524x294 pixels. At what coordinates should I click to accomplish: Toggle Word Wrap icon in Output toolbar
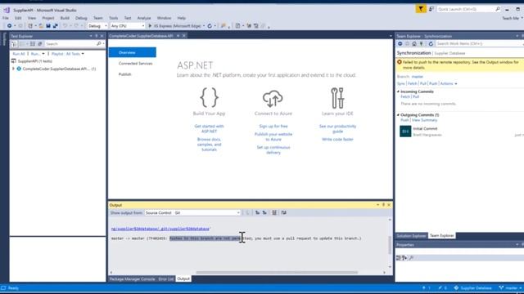[284, 212]
